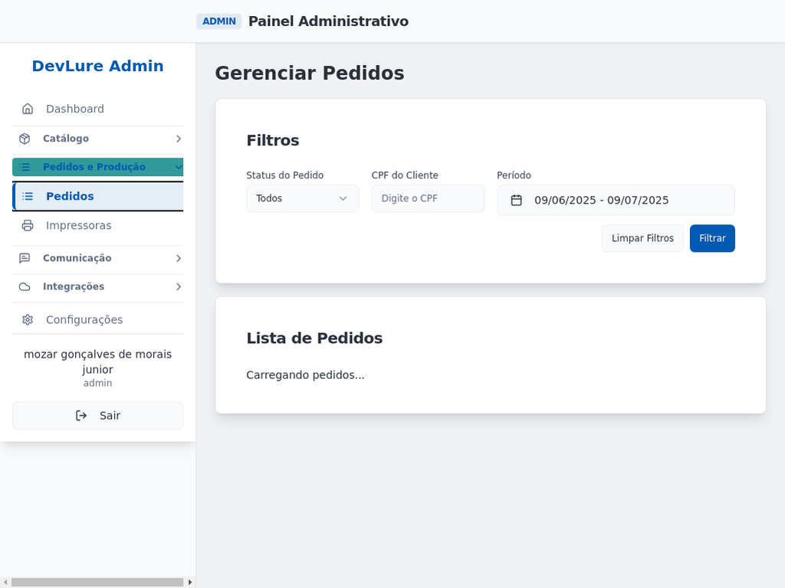Click the Integrações cloud icon

coord(25,286)
